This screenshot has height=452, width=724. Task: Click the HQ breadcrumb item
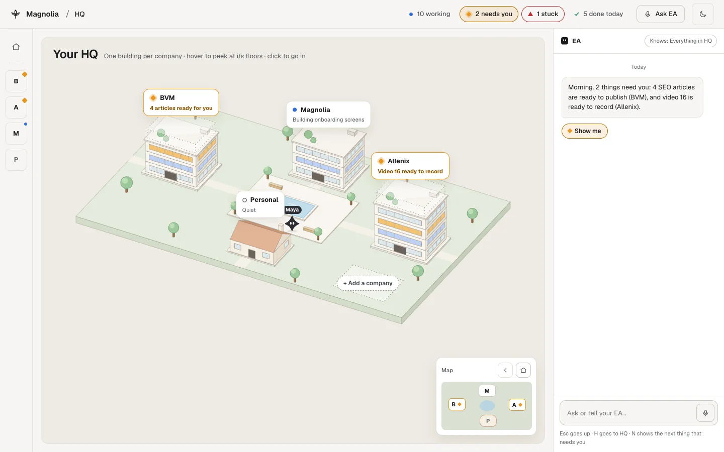click(80, 14)
